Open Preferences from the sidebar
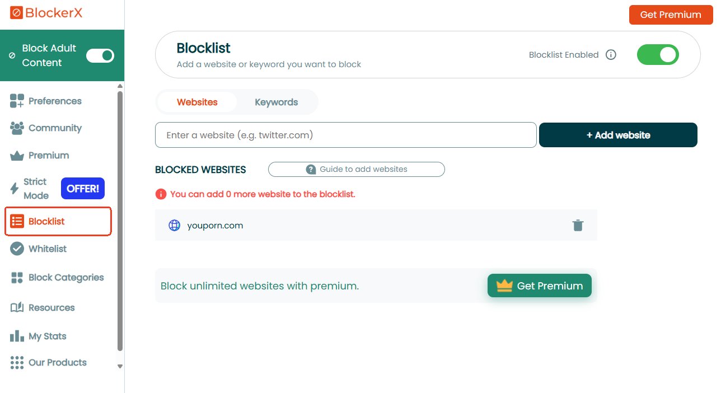The width and height of the screenshot is (721, 393). point(17,101)
